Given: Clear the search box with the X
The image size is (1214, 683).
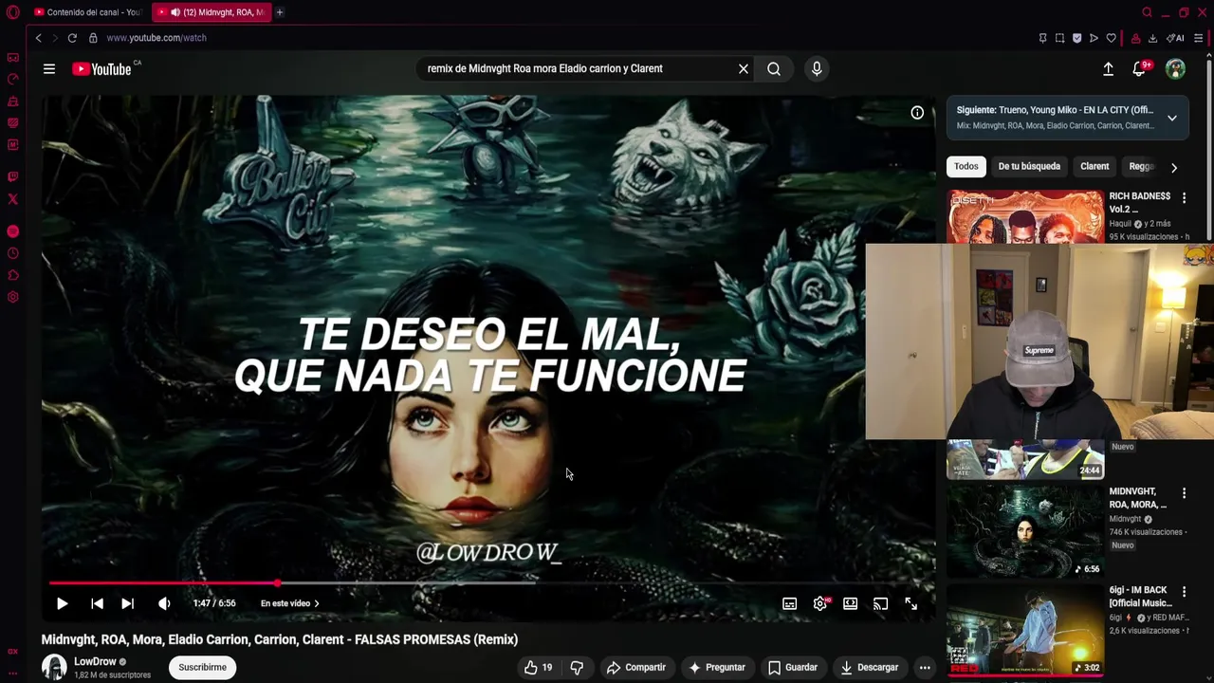Looking at the screenshot, I should [744, 68].
